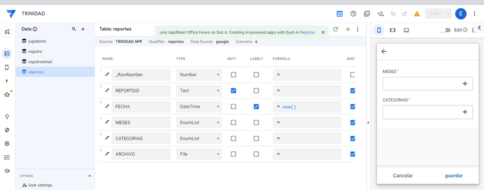Dismiss the Office Hours banner
484x190 pixels.
[323, 32]
